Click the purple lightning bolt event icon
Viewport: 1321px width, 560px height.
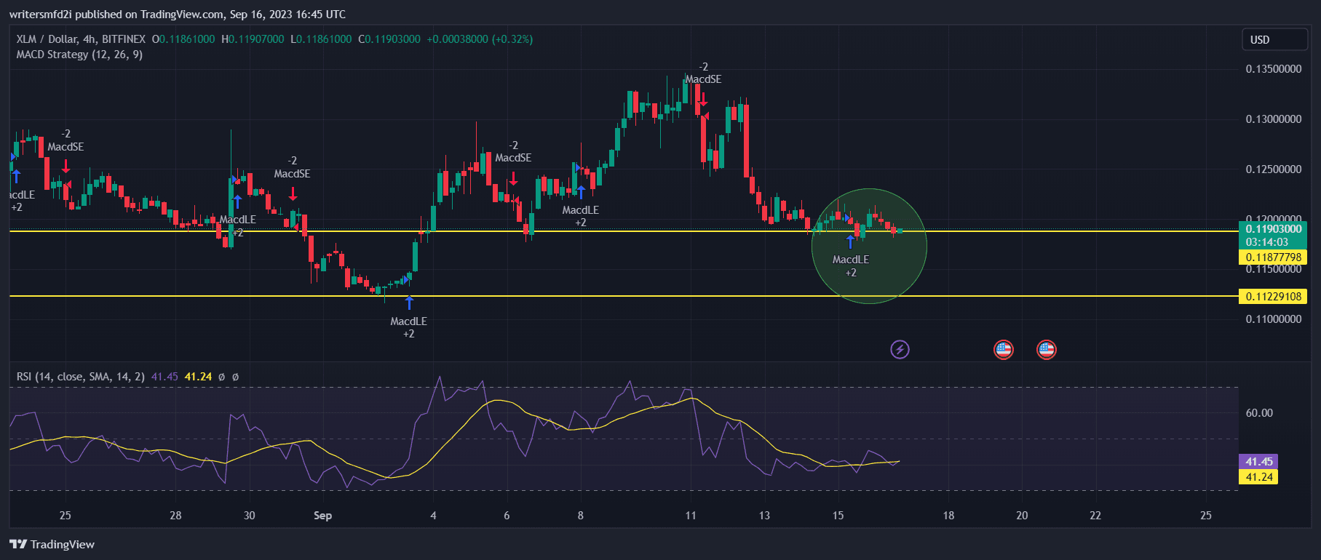[900, 350]
